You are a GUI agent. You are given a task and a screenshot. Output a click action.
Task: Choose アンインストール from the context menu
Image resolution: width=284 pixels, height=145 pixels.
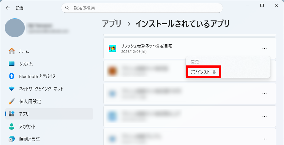point(203,72)
